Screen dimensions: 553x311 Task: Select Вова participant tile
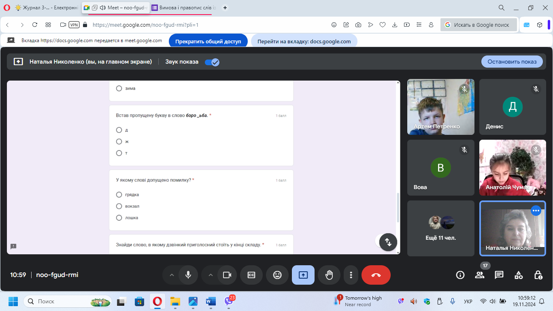tap(440, 168)
